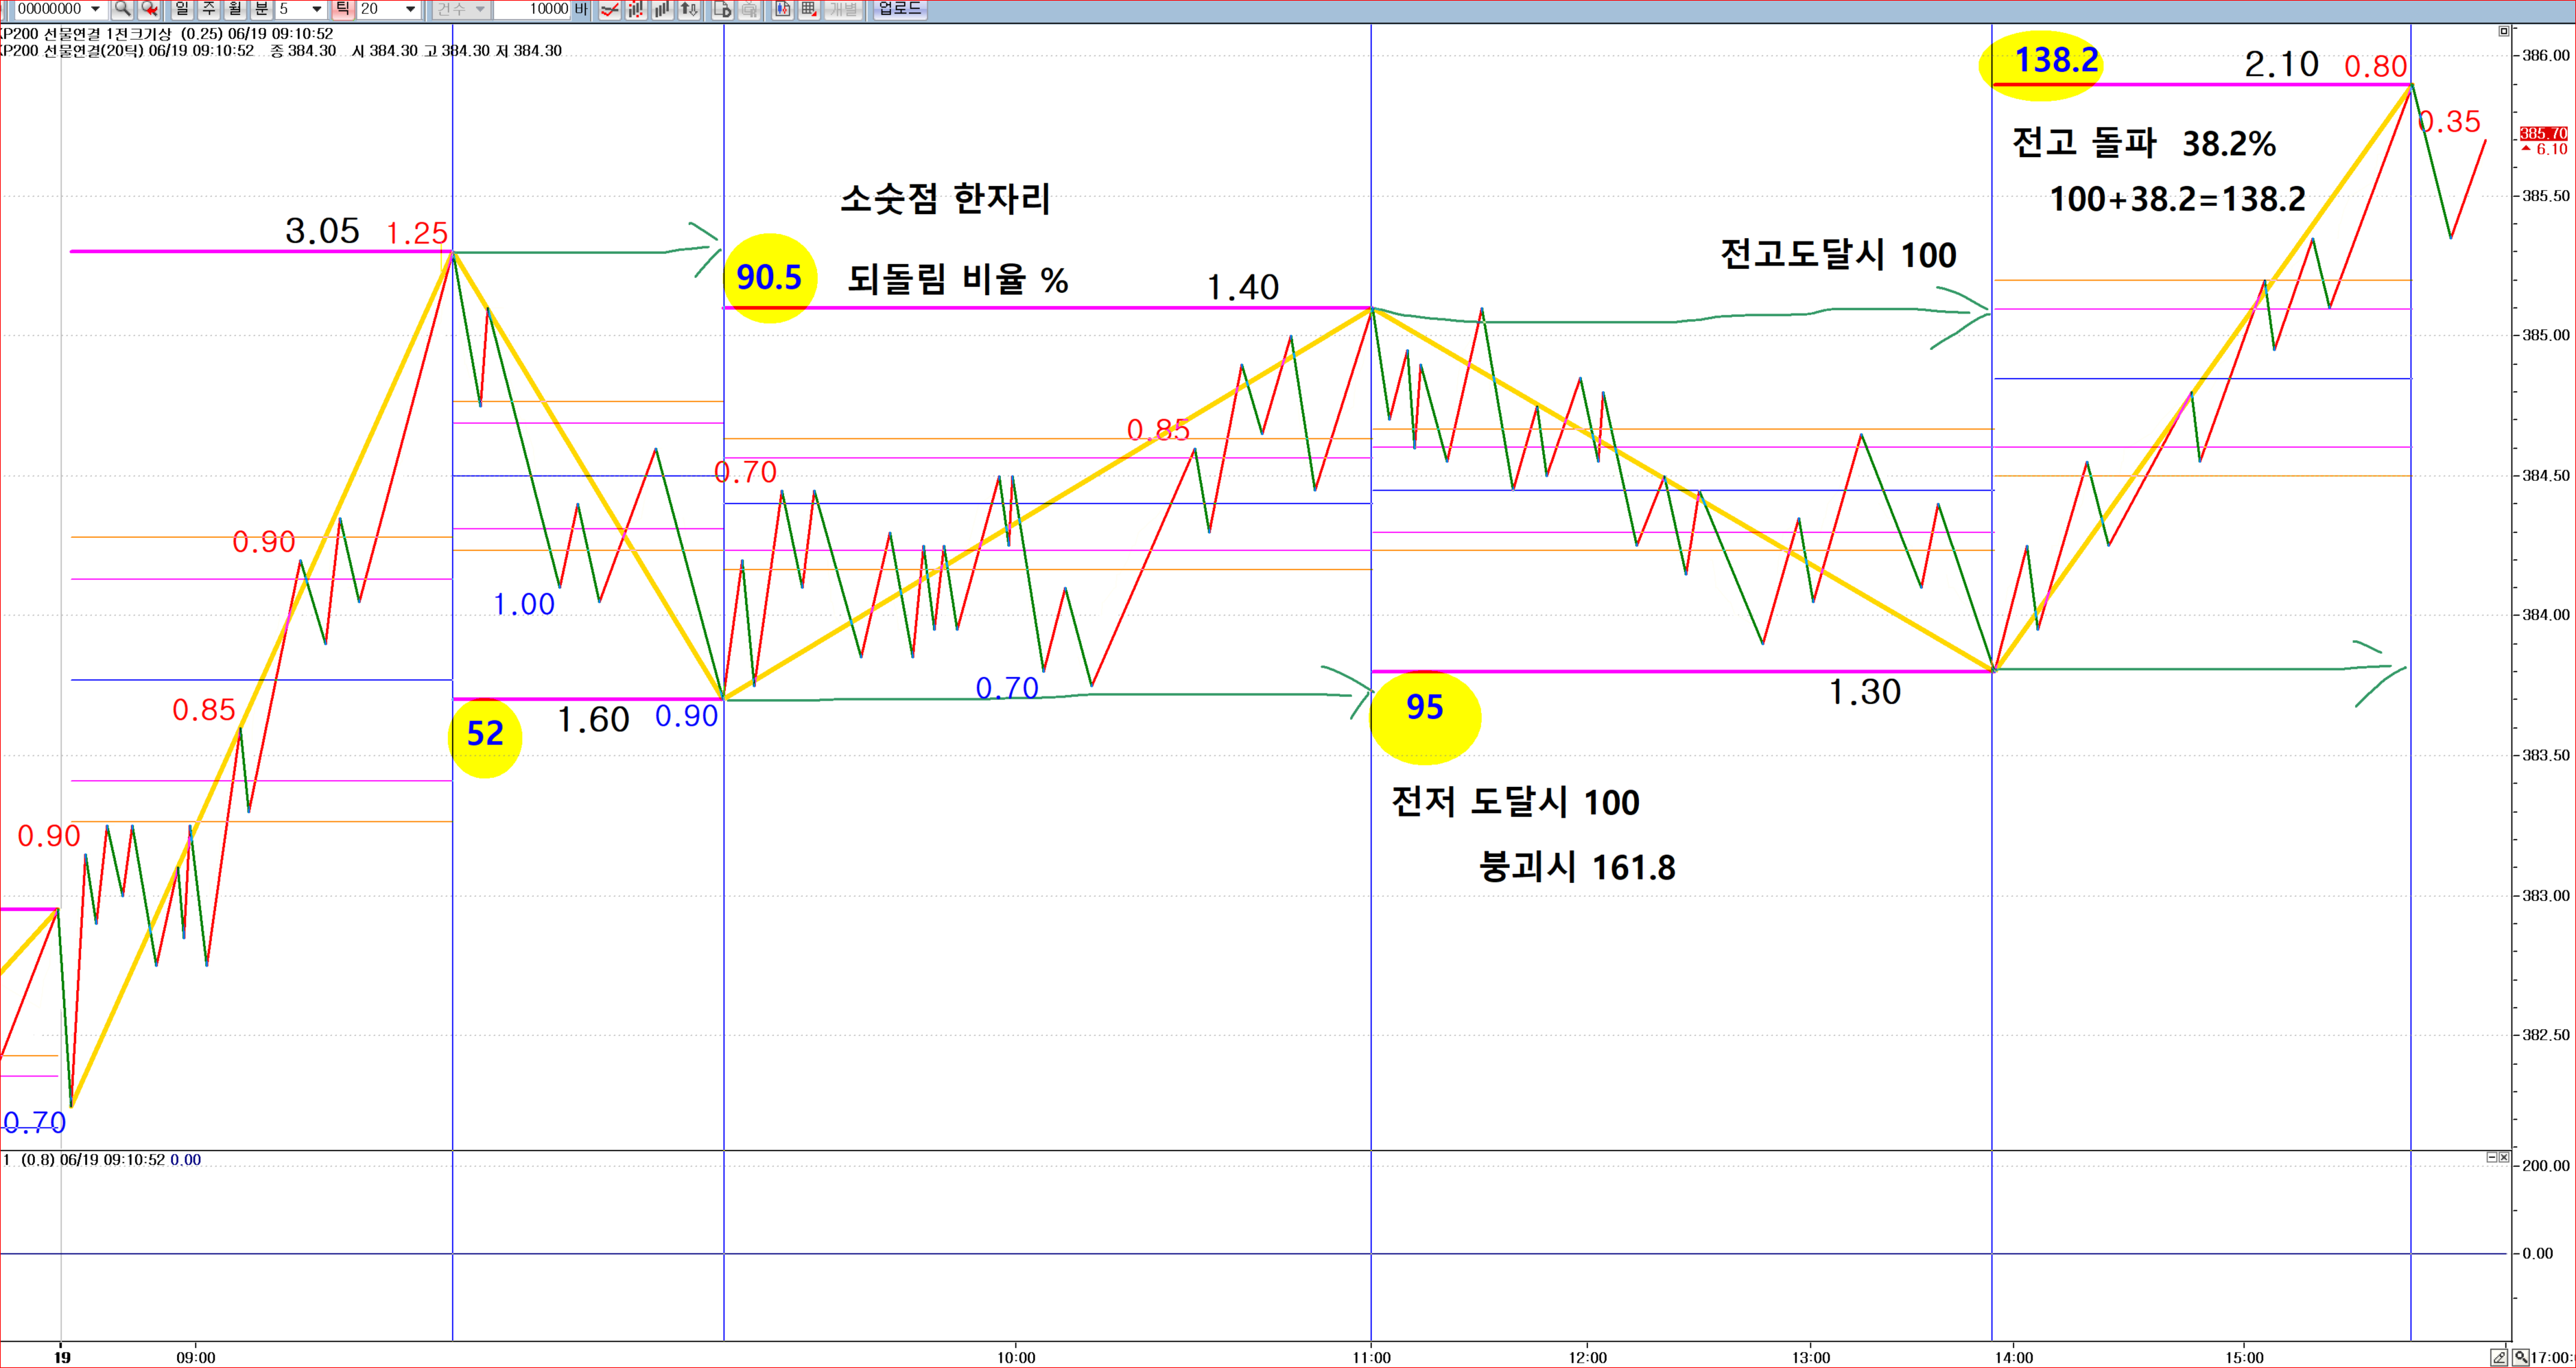Toggle the 틱 (tick) period button
The height and width of the screenshot is (1368, 2576).
pos(342,9)
